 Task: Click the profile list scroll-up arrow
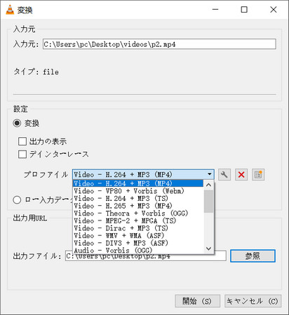coord(208,185)
